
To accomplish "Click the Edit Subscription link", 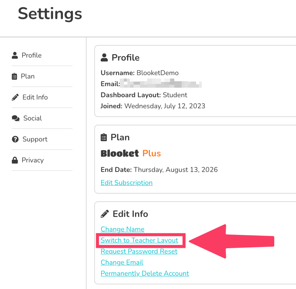I will [127, 183].
